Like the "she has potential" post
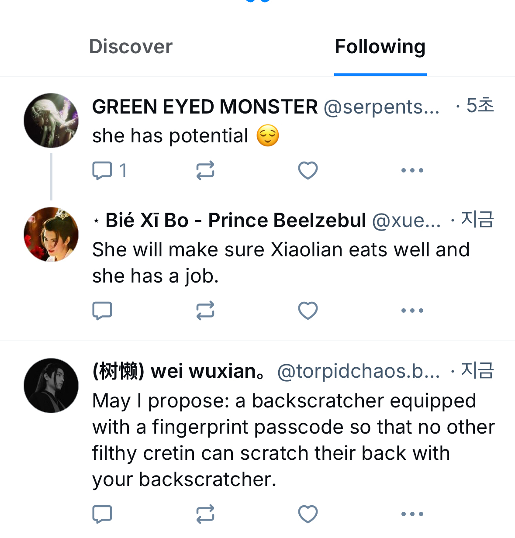 (308, 170)
